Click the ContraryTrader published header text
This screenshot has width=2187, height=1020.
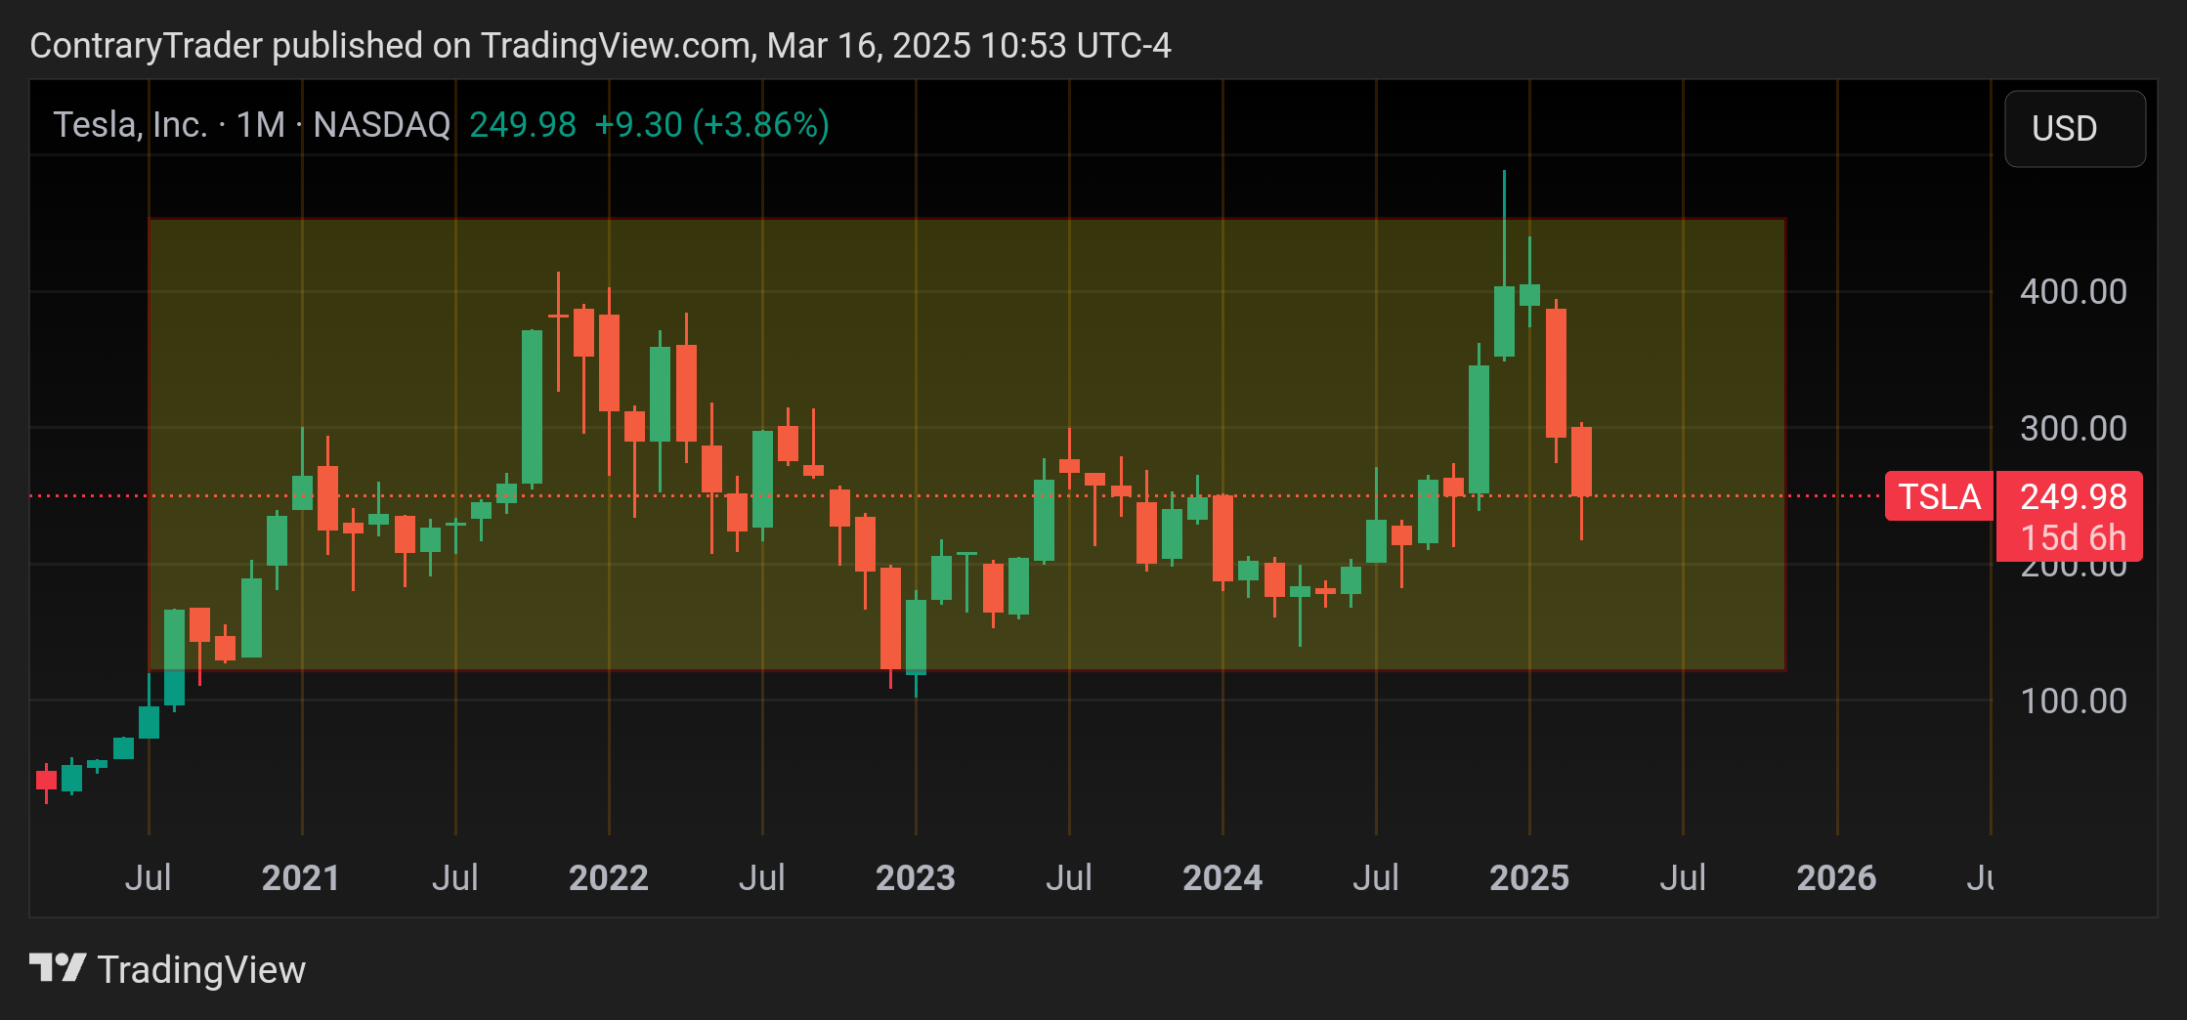(x=600, y=46)
